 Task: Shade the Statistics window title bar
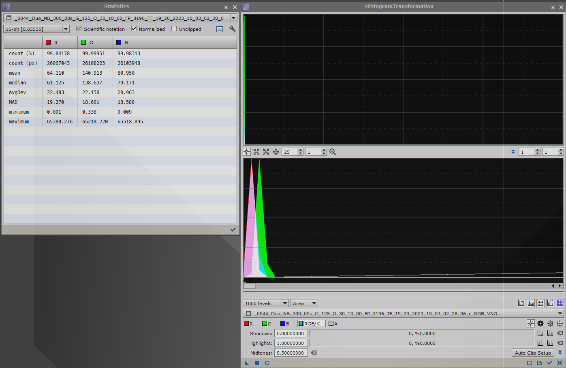[x=226, y=7]
